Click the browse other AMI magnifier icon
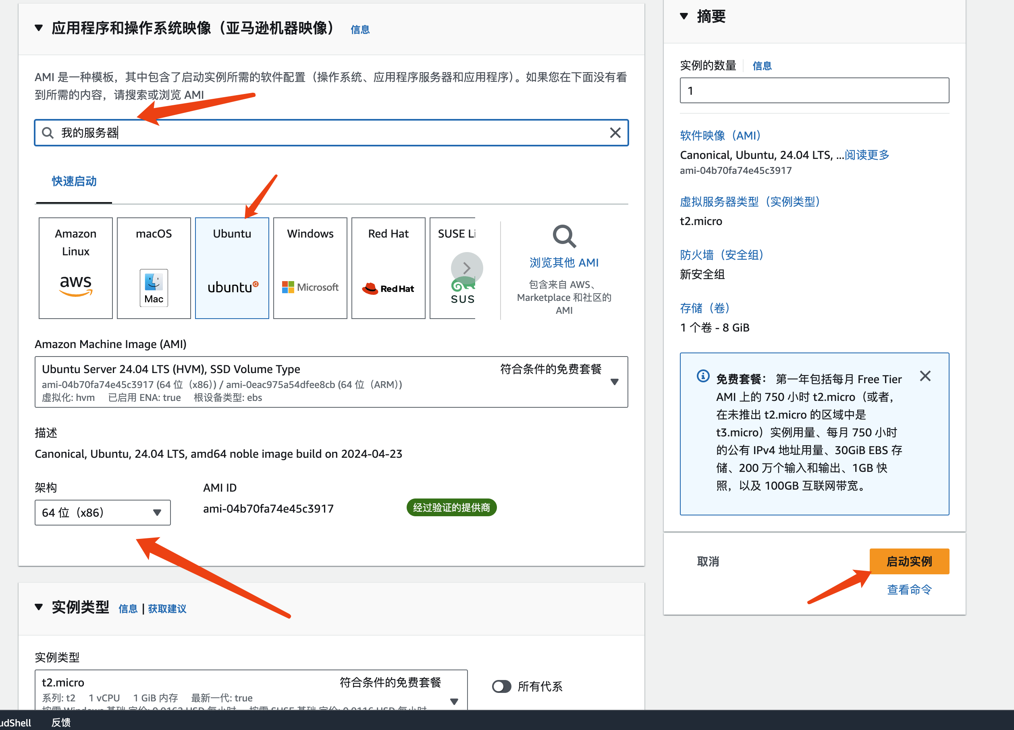The image size is (1014, 730). [564, 236]
